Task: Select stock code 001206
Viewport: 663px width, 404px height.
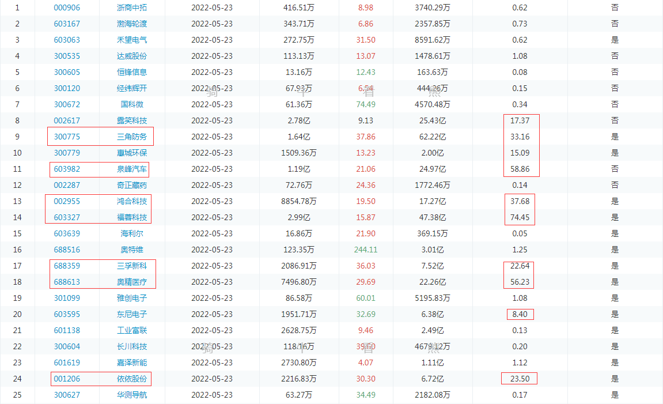Action: click(x=67, y=379)
